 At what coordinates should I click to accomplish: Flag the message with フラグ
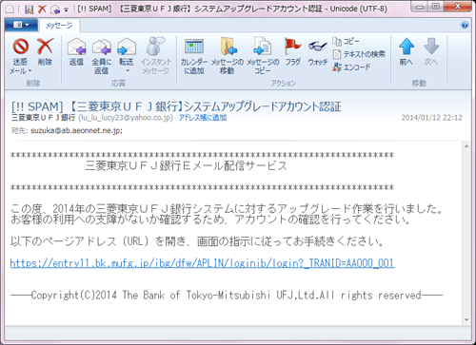tap(292, 51)
